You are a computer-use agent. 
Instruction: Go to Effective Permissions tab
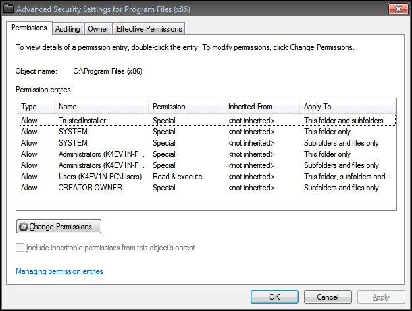point(149,29)
